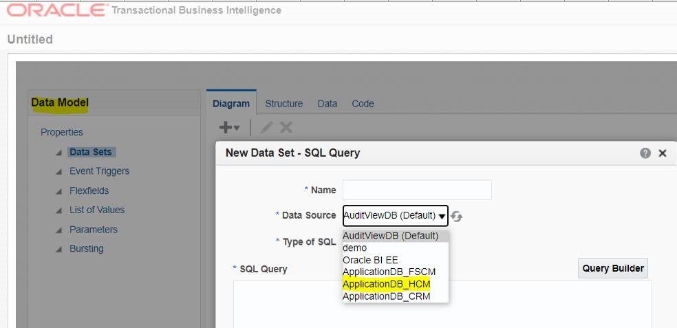
Task: Switch to the Code tab
Action: click(363, 104)
